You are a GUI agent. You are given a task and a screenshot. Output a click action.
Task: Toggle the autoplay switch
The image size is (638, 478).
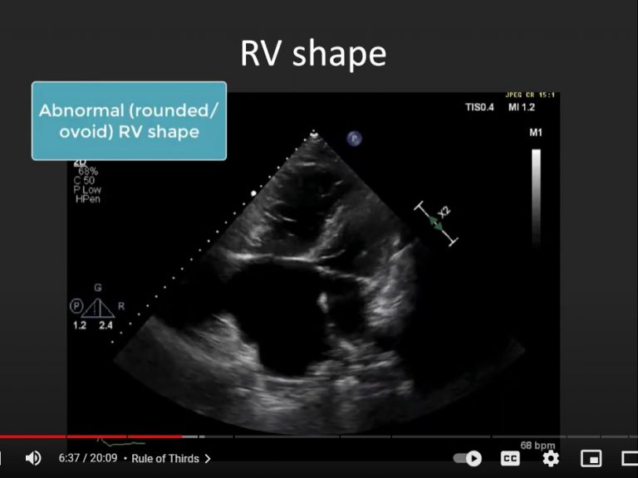tap(468, 458)
